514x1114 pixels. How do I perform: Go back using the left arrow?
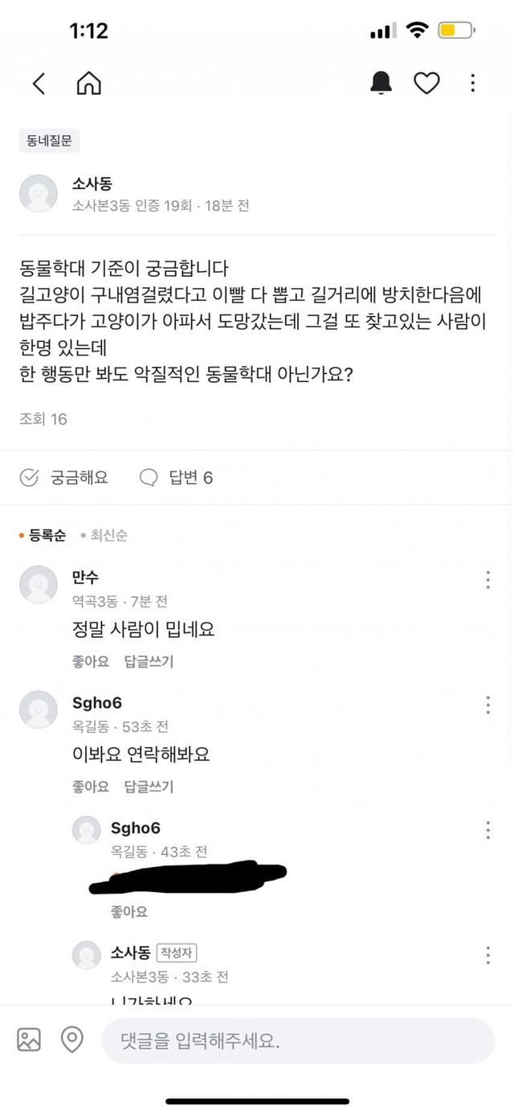39,83
